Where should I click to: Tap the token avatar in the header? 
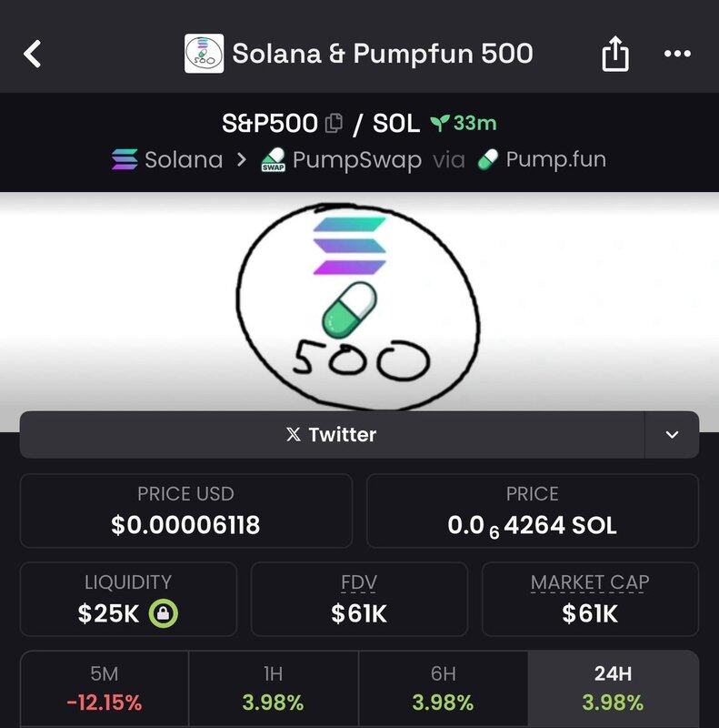204,54
